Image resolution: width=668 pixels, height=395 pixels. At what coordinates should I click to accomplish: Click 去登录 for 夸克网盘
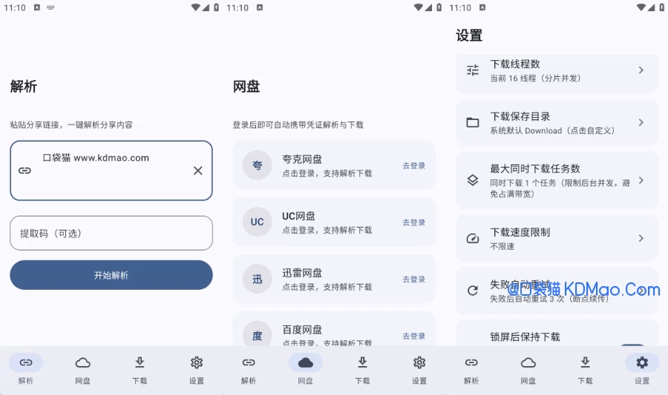tap(414, 166)
